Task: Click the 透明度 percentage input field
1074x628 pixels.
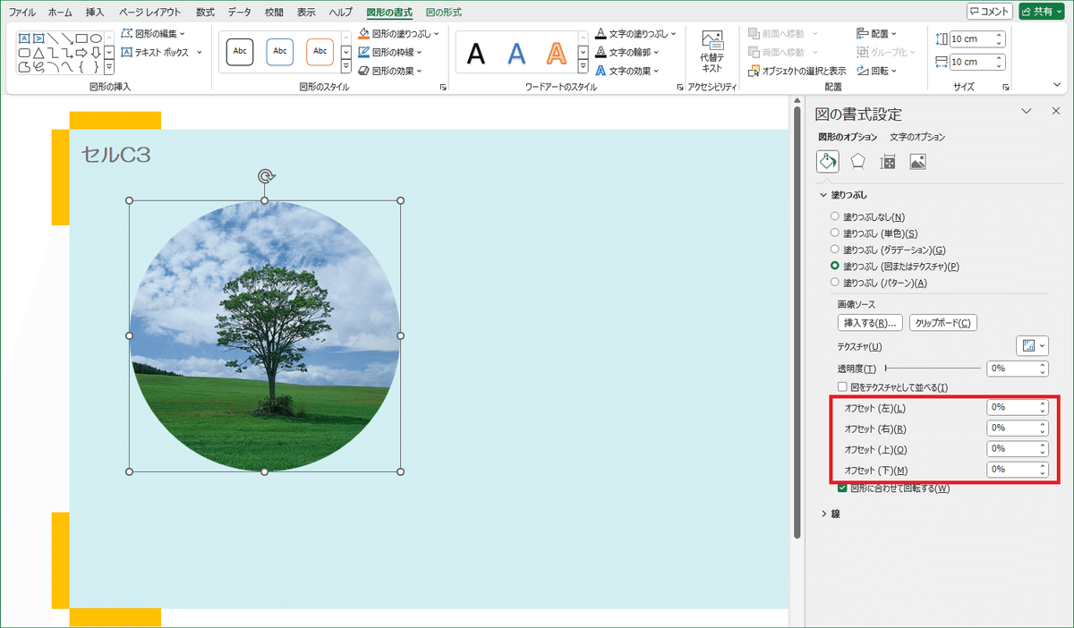Action: click(1017, 368)
